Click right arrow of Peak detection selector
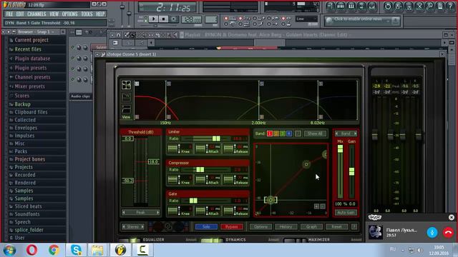 click(157, 213)
